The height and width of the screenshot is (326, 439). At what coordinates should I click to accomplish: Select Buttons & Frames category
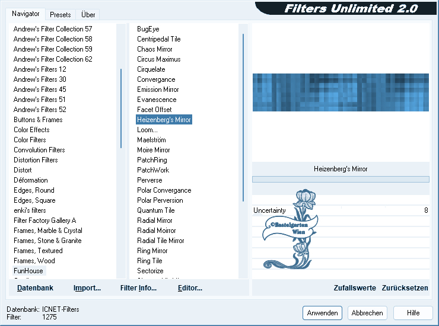click(x=38, y=120)
